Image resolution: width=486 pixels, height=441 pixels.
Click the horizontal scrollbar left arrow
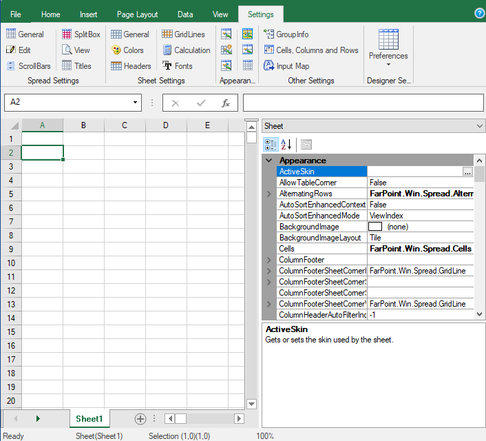169,419
